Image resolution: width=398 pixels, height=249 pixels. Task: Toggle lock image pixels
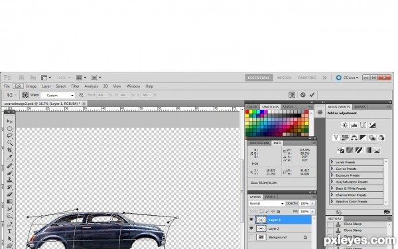tap(267, 211)
